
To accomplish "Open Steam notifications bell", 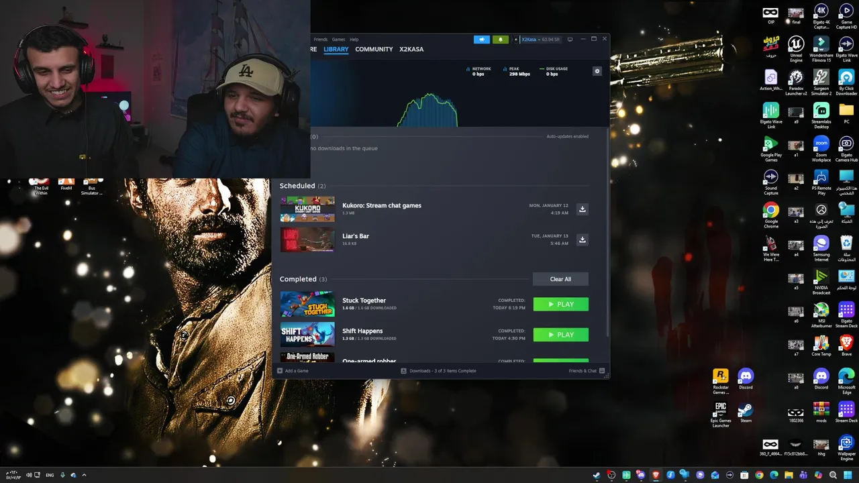I will pos(500,40).
